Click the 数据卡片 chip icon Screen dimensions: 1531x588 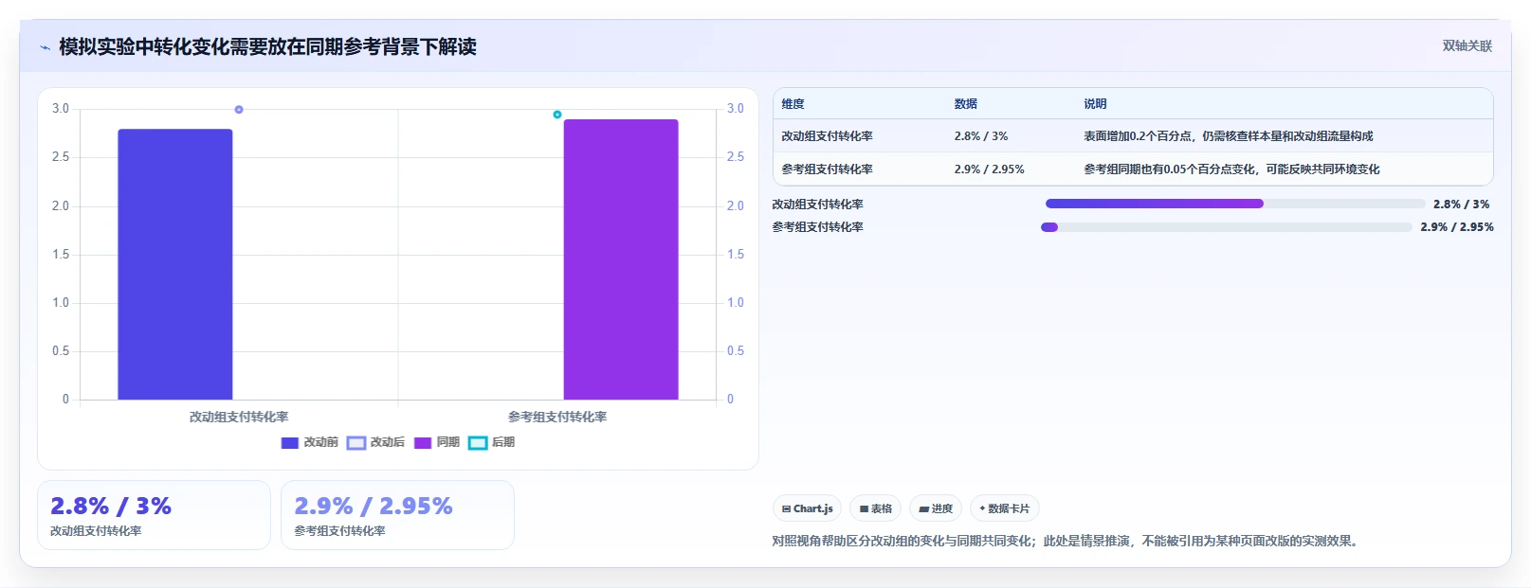tap(982, 508)
